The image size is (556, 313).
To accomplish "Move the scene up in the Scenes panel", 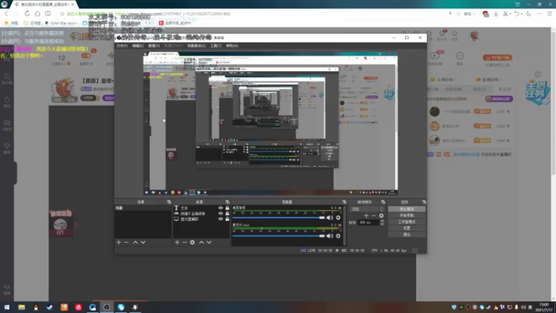I will pos(135,242).
